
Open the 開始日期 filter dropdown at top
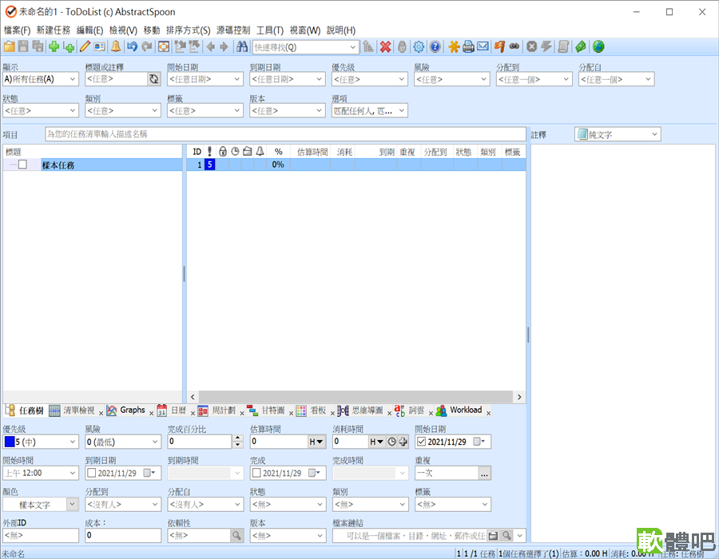[205, 79]
